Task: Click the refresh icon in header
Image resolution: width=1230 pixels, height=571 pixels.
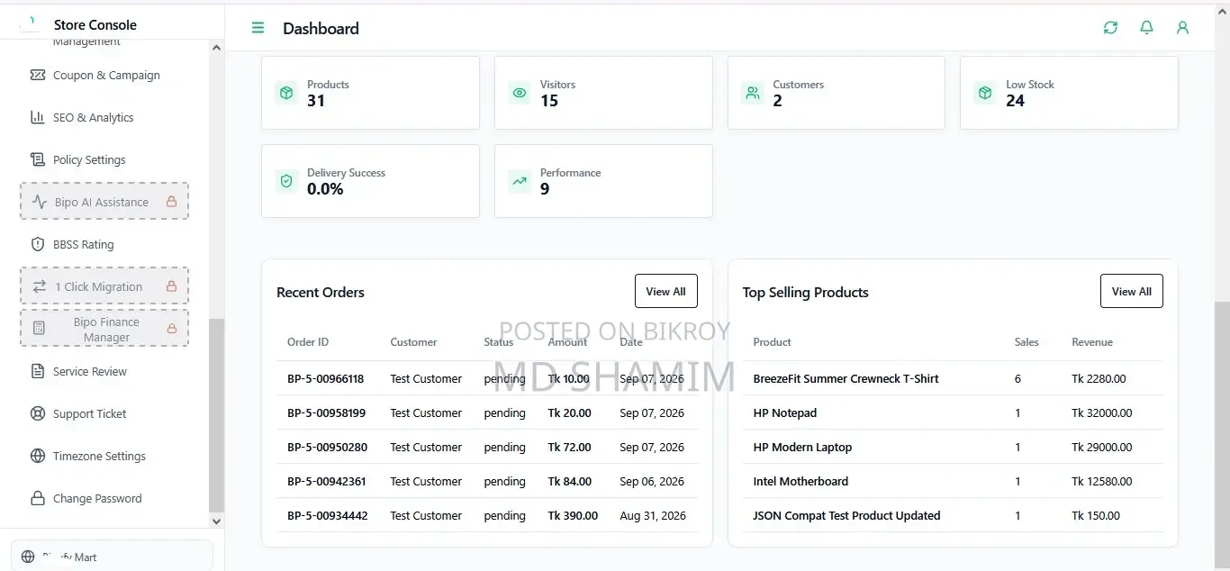Action: point(1110,28)
